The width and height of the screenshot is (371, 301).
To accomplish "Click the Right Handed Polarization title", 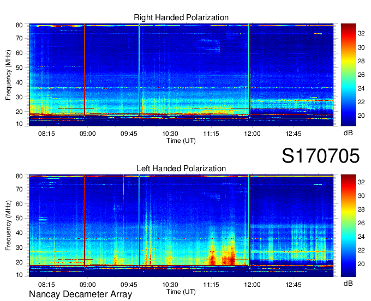I will (181, 17).
